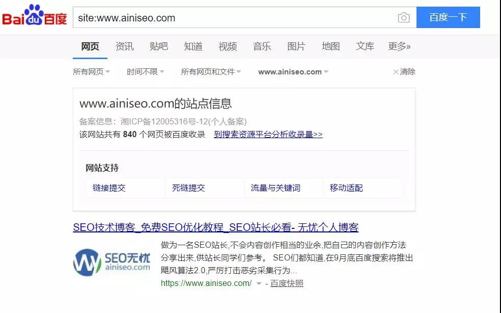Open 到搜索资源平台分析收录量 link
This screenshot has height=313, width=501.
[268, 135]
